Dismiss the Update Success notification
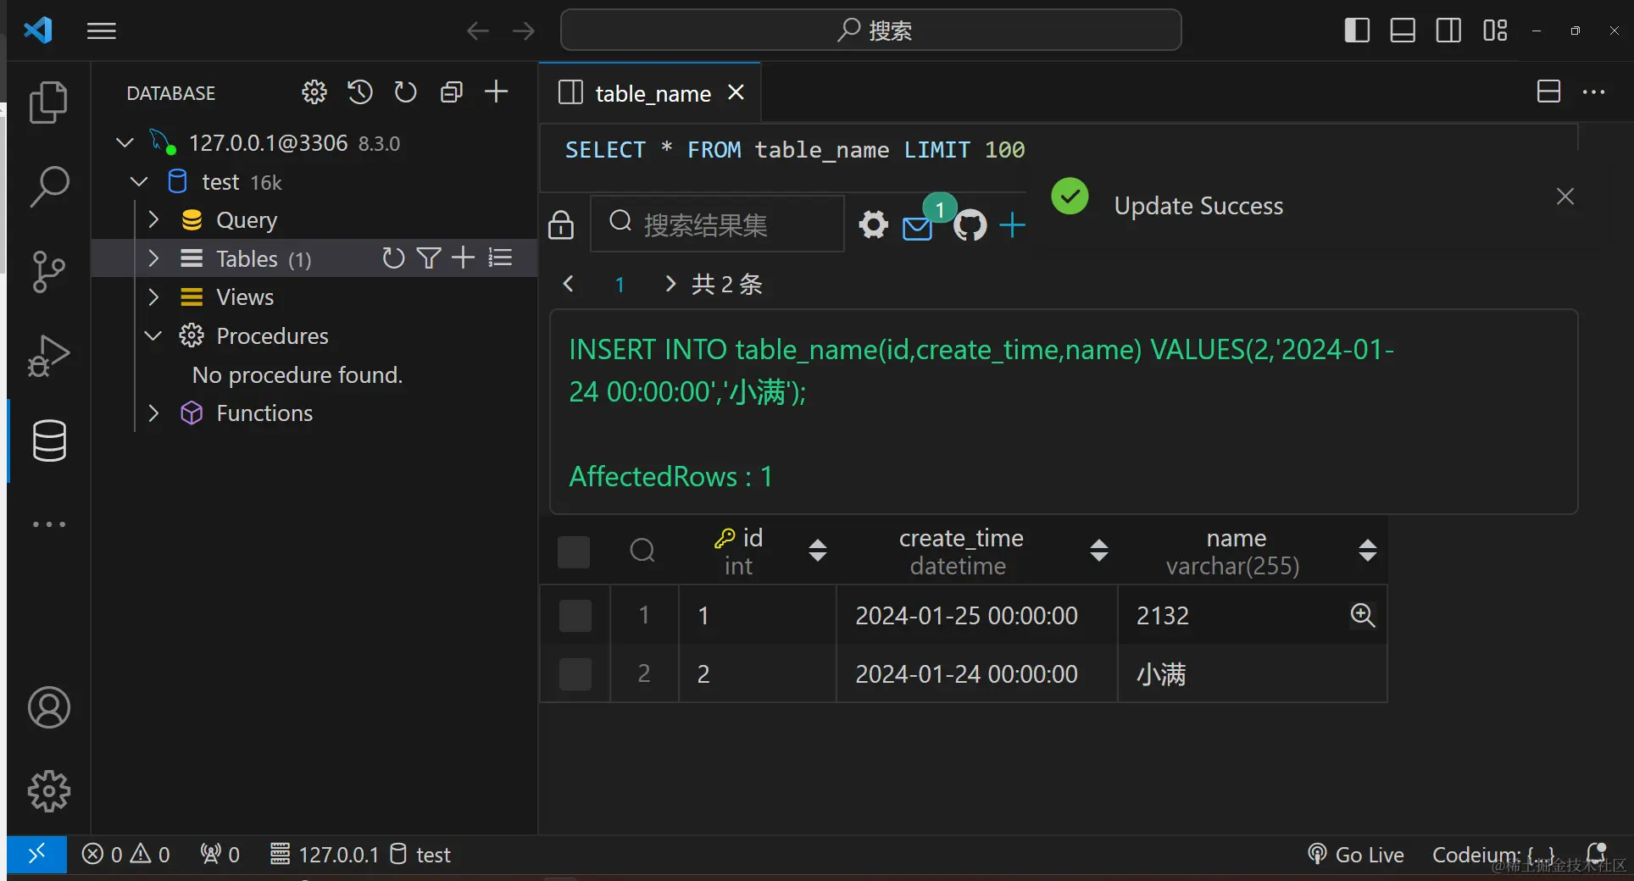 pos(1565,197)
